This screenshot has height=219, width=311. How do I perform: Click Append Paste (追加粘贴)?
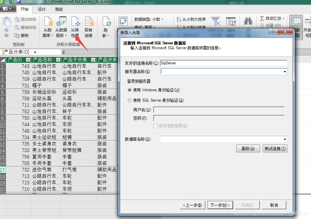click(x=26, y=19)
